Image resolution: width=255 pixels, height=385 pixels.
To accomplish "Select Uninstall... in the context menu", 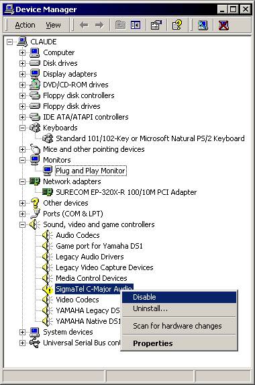I will click(x=179, y=308).
